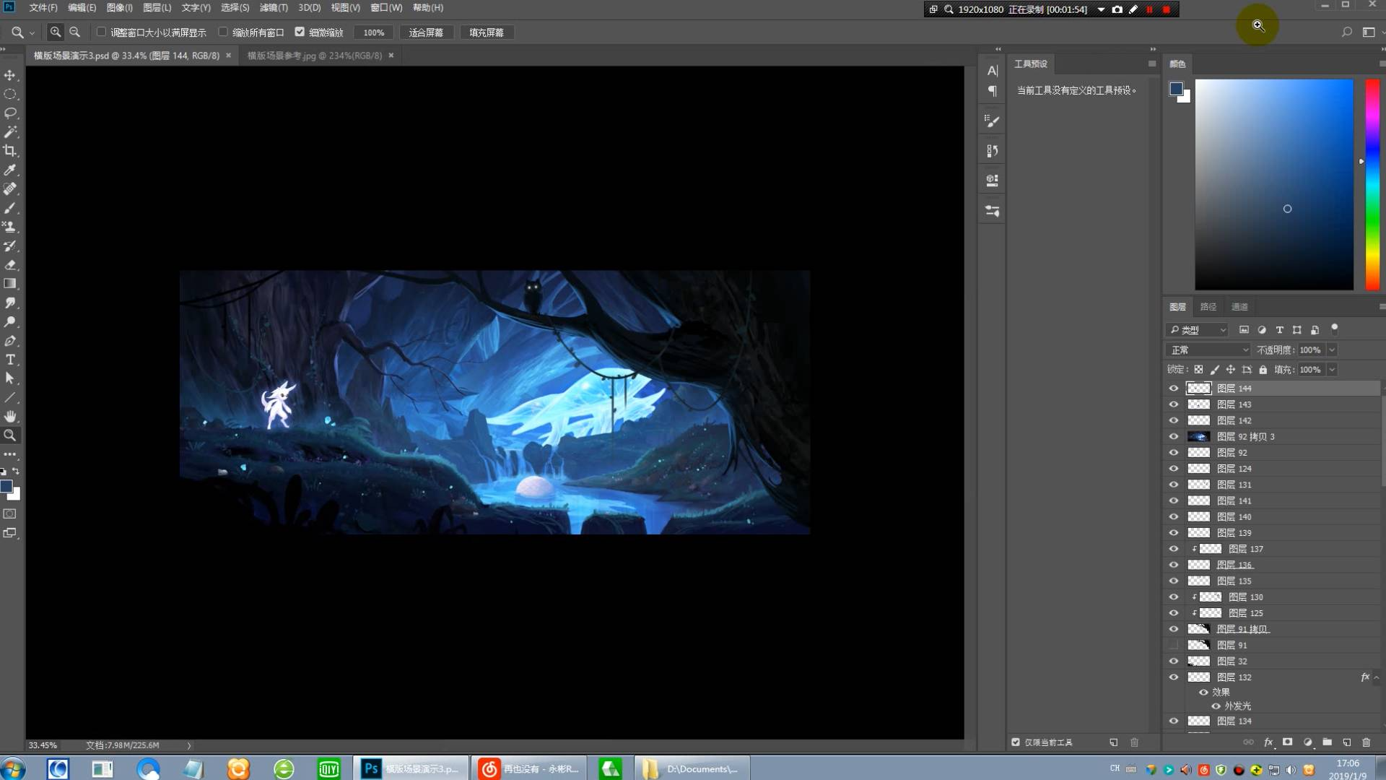Open 滤镜(T) menu
Image resolution: width=1386 pixels, height=780 pixels.
pyautogui.click(x=274, y=8)
